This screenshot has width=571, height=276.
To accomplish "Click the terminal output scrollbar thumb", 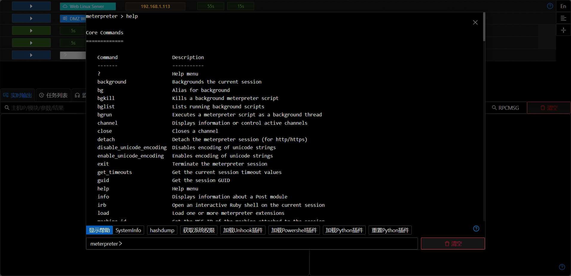I will click(484, 27).
